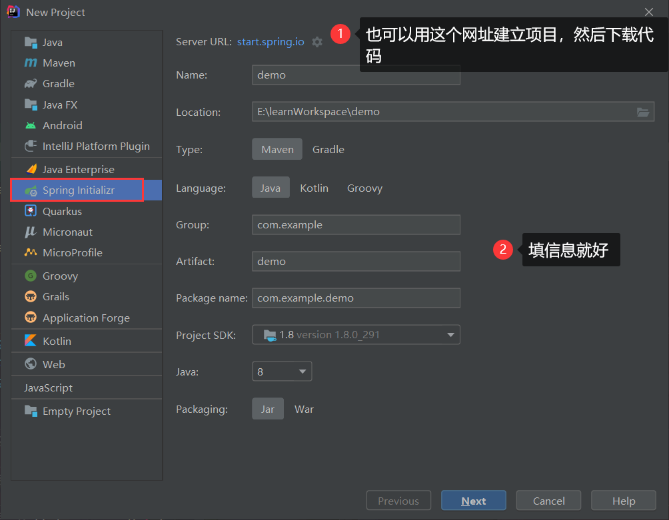Select MicroProfile in the sidebar list

pyautogui.click(x=87, y=252)
